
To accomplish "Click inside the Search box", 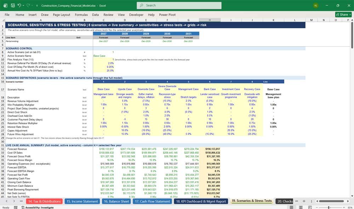I will pyautogui.click(x=179, y=5).
